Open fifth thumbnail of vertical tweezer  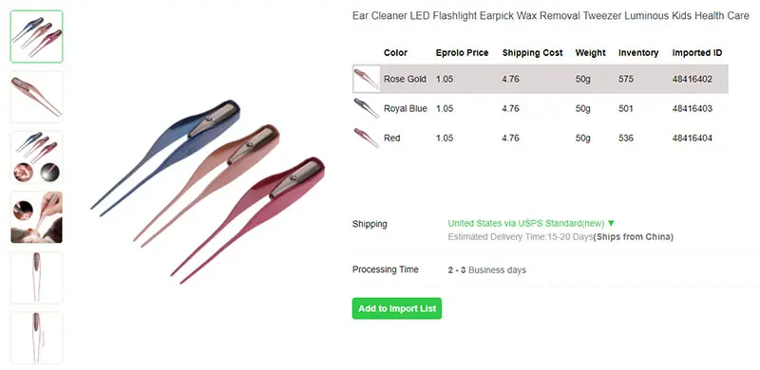[36, 277]
